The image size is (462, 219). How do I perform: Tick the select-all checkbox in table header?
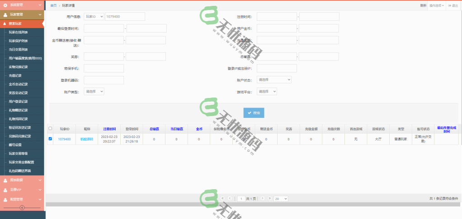pyautogui.click(x=50, y=129)
